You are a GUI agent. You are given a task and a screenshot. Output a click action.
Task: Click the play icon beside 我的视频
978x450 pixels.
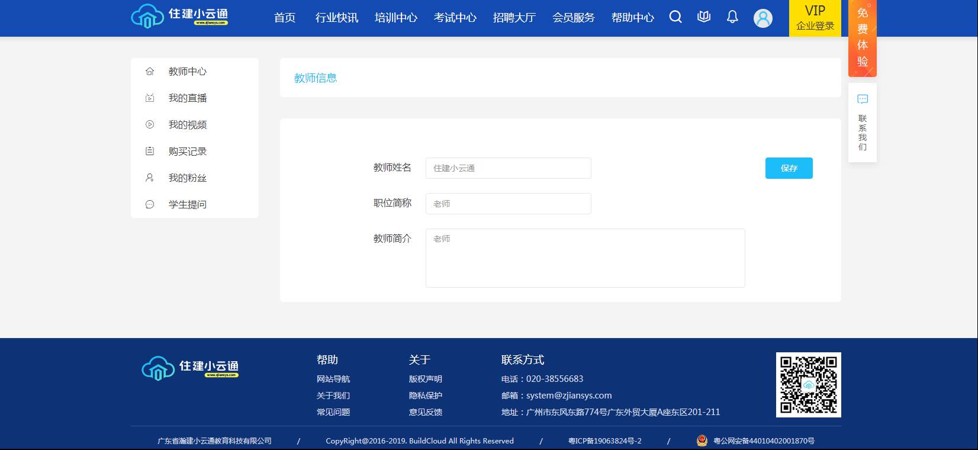150,125
